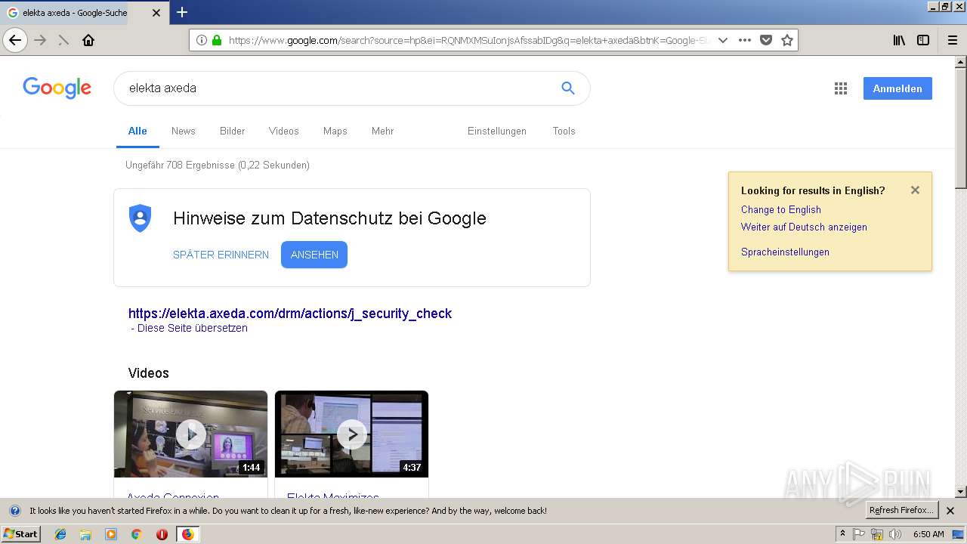Open Chrome from the taskbar
967x544 pixels.
[136, 534]
